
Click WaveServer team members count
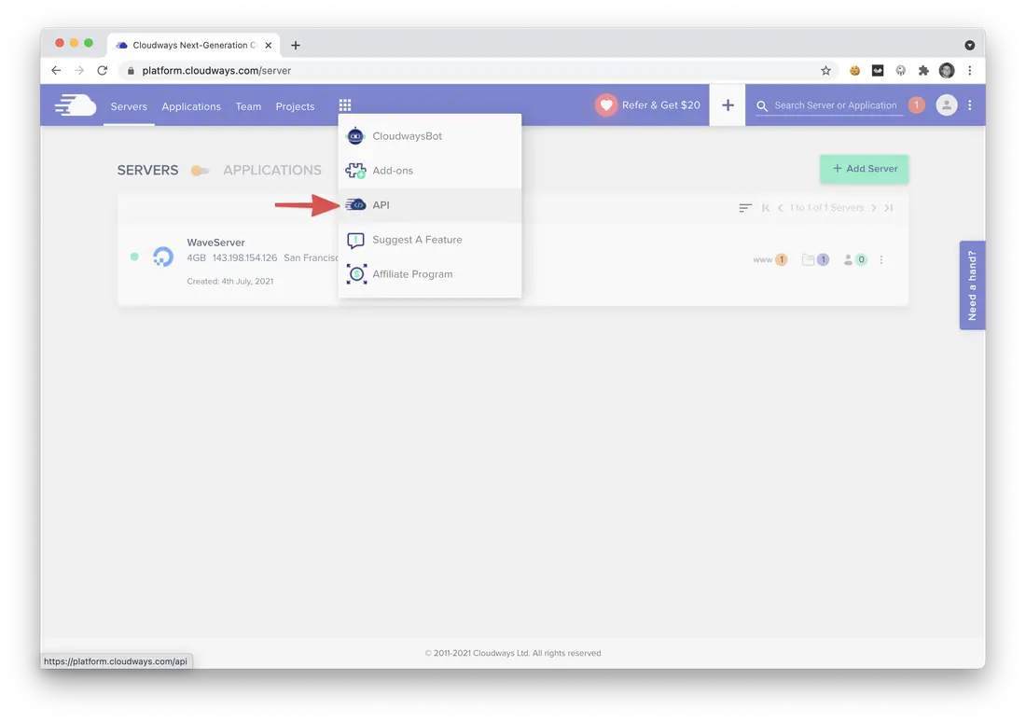click(x=855, y=260)
